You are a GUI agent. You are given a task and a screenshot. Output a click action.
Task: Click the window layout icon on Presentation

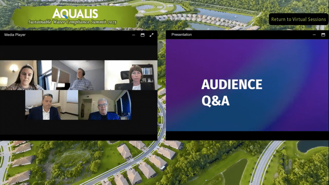point(324,35)
